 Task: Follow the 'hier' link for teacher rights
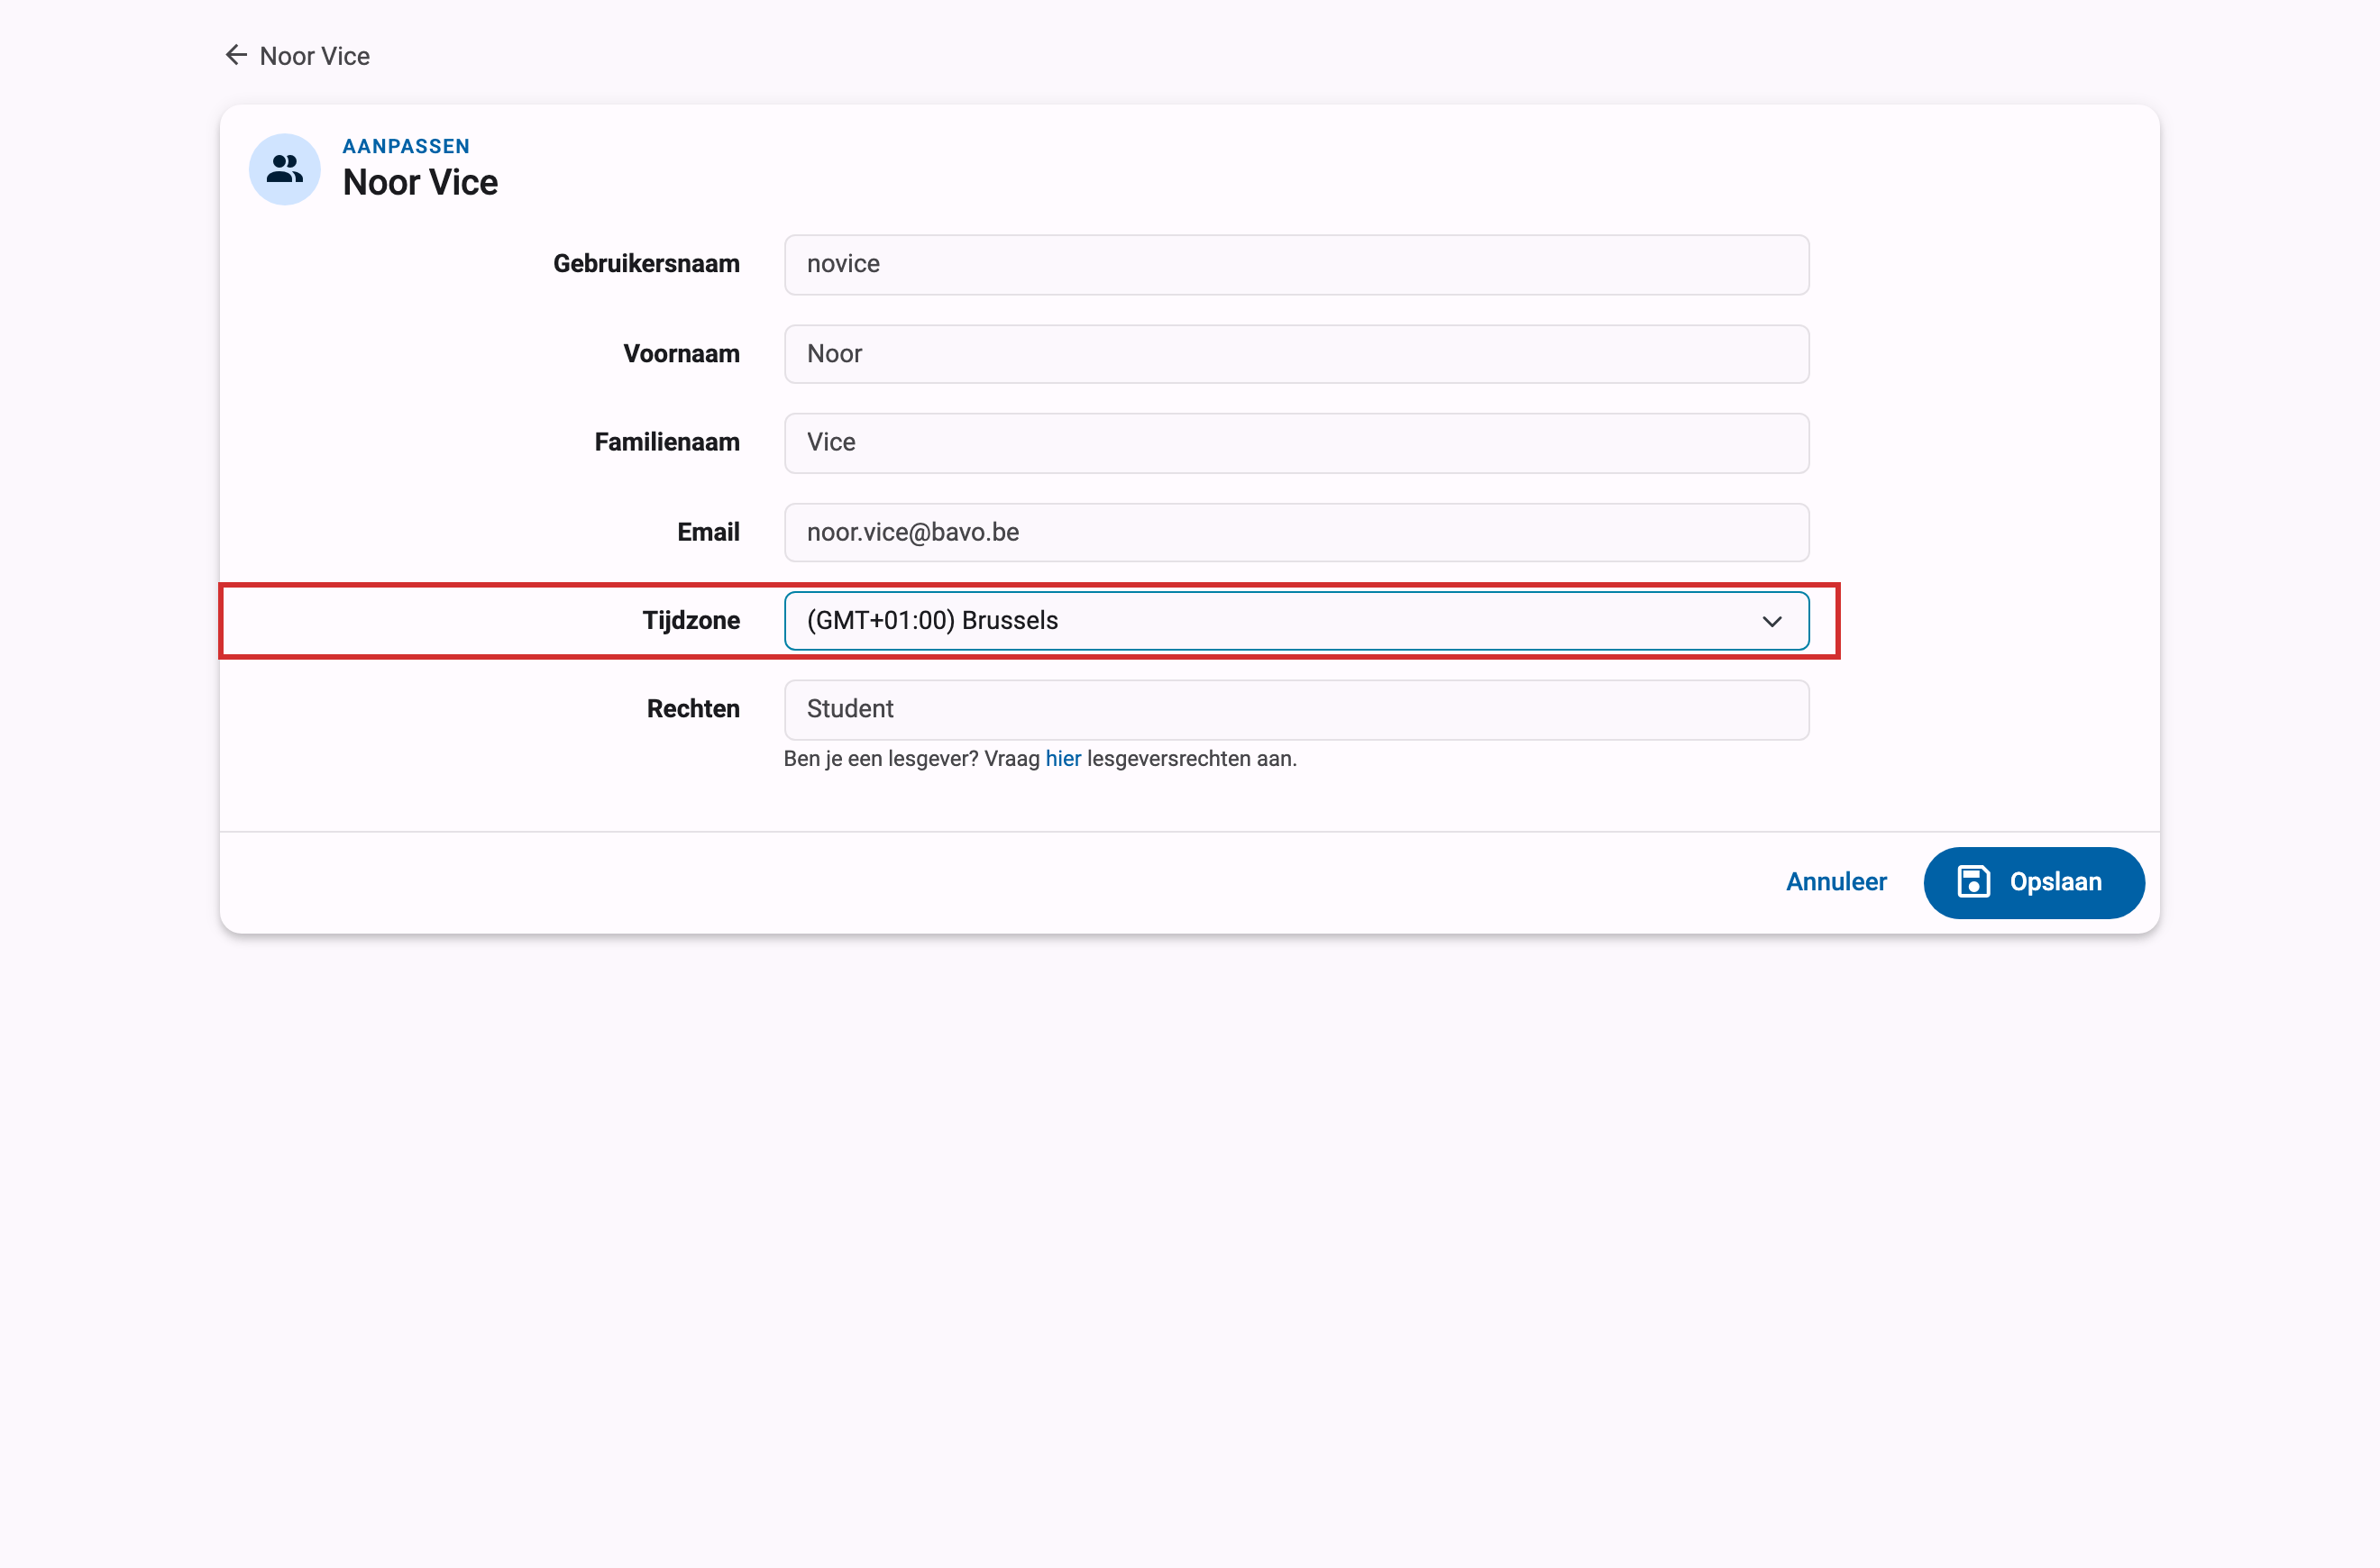1063,759
